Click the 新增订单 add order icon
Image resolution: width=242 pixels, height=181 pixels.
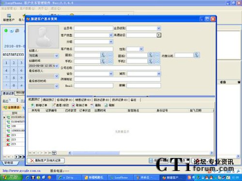(x=33, y=105)
